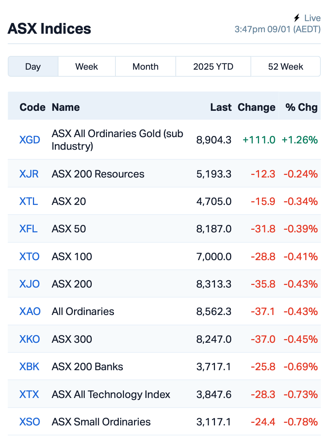Click the -0.69% percent change

click(x=301, y=366)
